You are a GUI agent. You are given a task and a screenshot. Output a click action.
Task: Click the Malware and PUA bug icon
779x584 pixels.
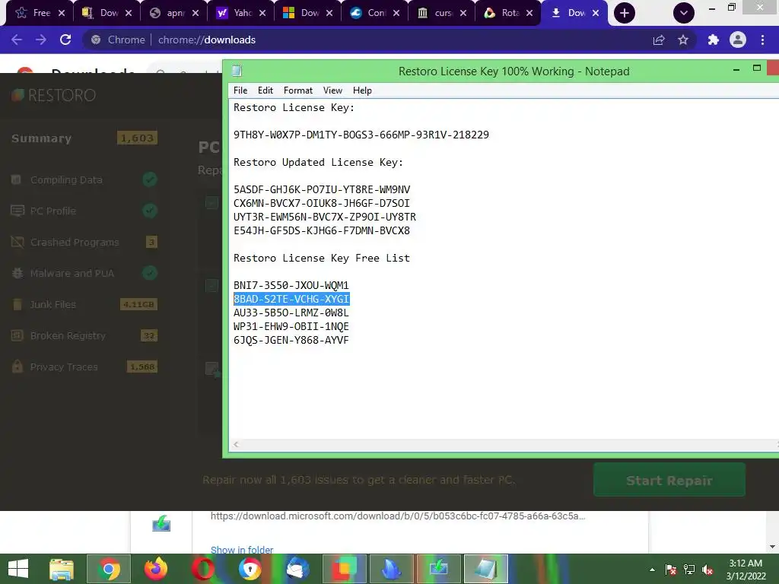pos(17,273)
